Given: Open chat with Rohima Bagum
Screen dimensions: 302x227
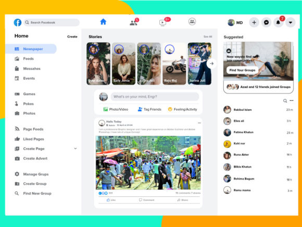Looking at the screenshot, I should [x=258, y=179].
